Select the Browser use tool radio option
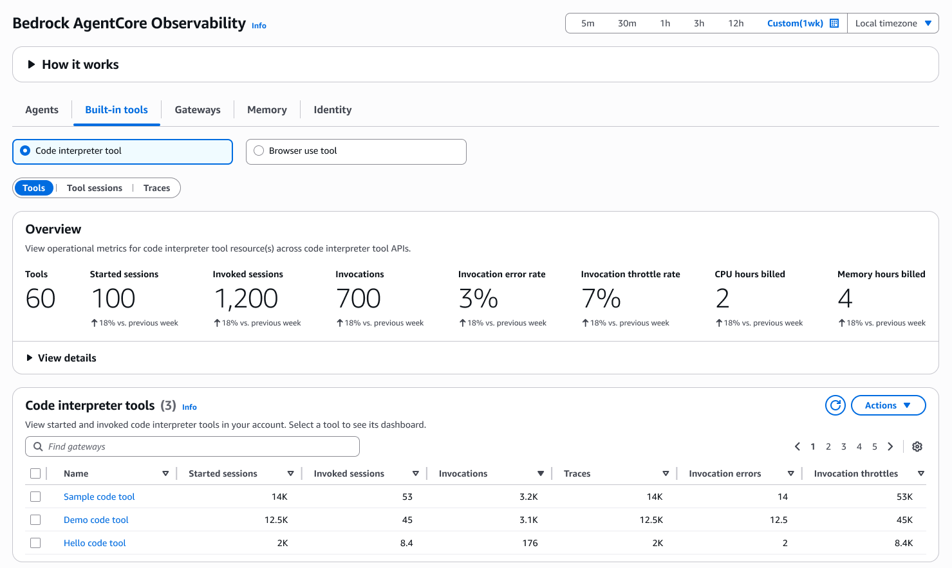This screenshot has width=952, height=568. click(258, 150)
